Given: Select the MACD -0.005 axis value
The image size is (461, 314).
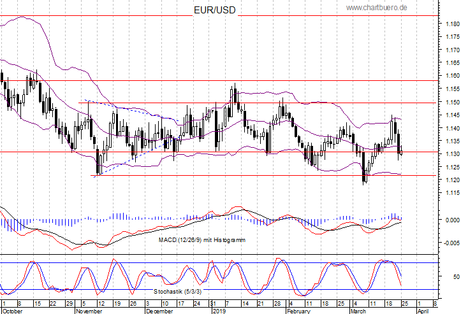Looking at the screenshot, I should (452, 243).
